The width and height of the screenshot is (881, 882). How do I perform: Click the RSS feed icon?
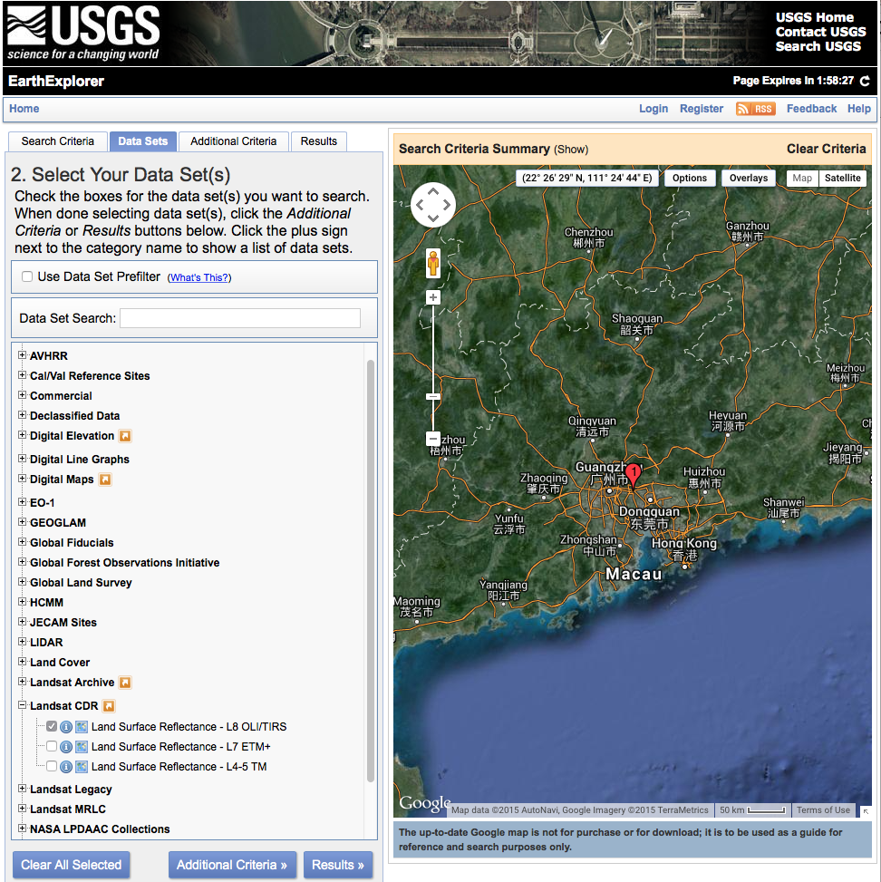click(756, 109)
